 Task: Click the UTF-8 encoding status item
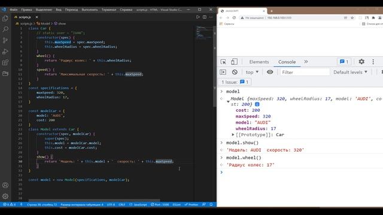click(111, 204)
